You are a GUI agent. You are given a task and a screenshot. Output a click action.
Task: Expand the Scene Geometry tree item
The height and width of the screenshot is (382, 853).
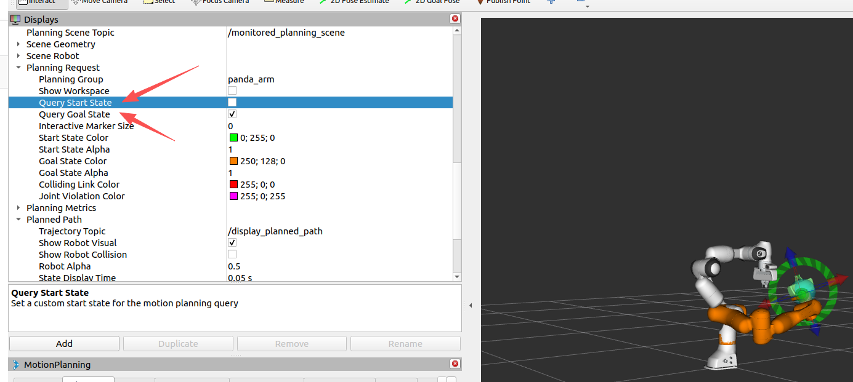tap(18, 44)
